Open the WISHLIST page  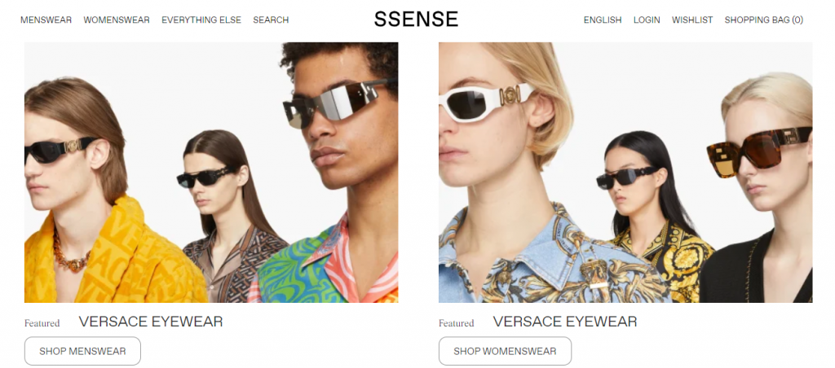point(692,20)
